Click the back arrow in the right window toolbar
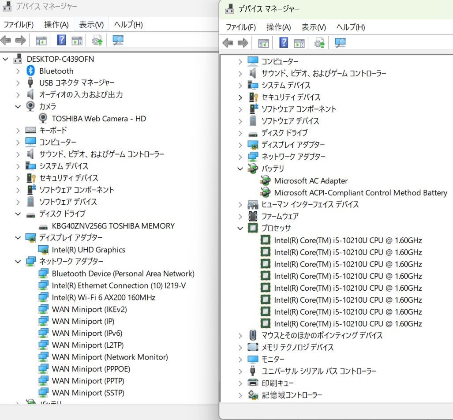 tap(228, 43)
